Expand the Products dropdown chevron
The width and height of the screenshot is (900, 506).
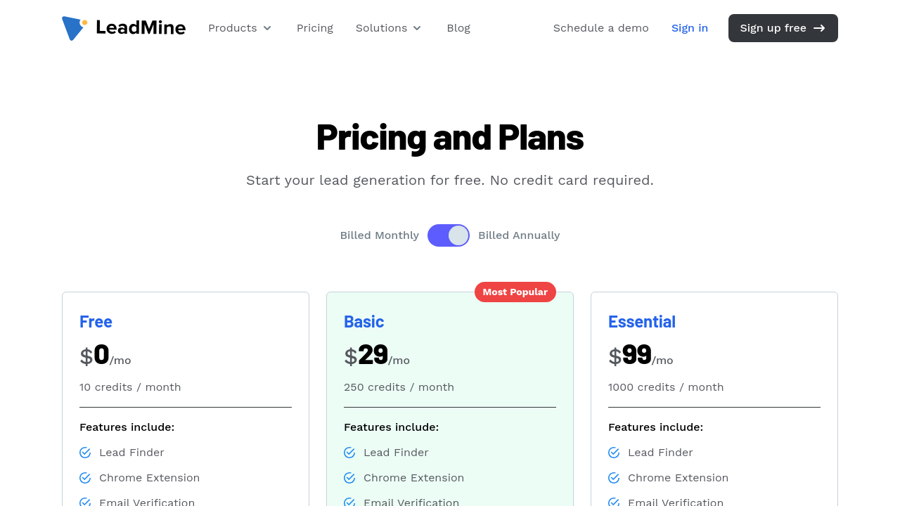(x=267, y=28)
